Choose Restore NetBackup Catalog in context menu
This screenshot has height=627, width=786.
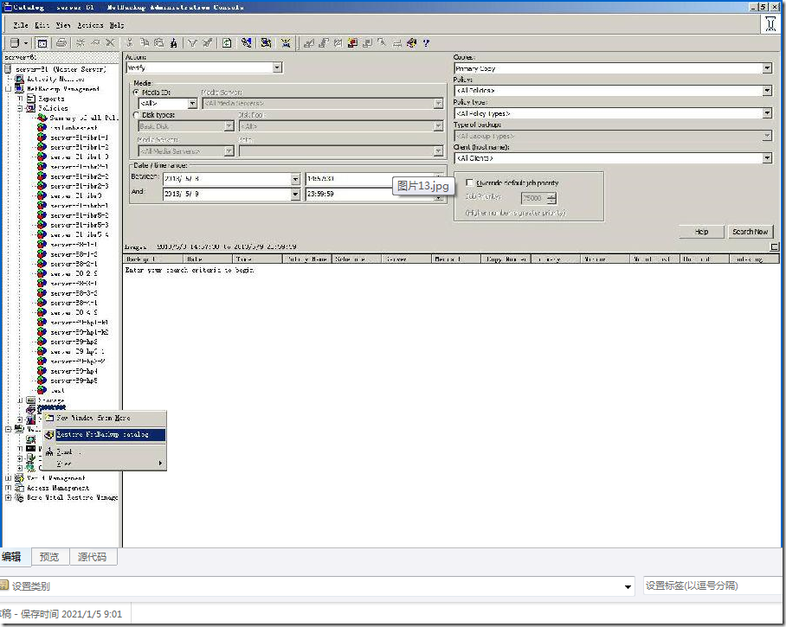click(102, 434)
